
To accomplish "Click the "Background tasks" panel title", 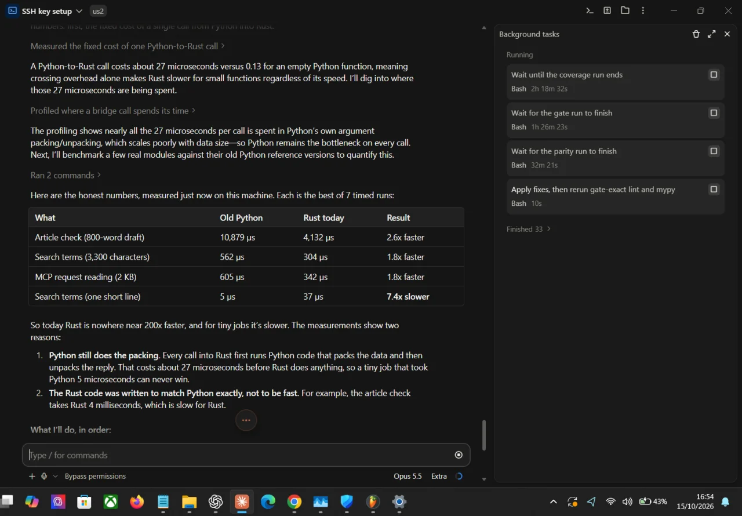I will (x=529, y=34).
